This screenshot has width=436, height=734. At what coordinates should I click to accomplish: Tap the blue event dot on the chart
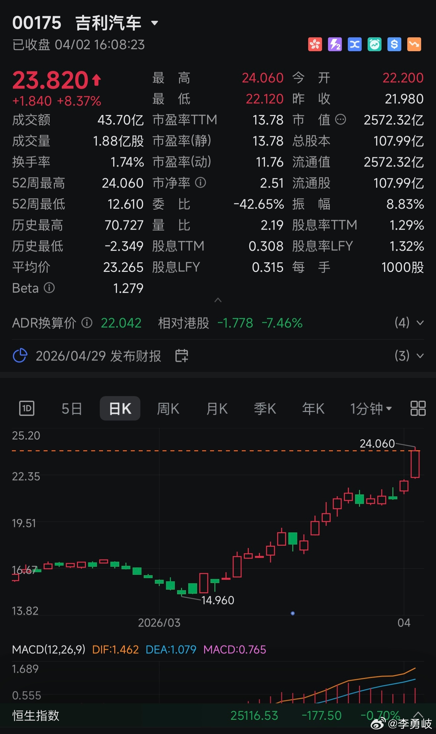(x=293, y=613)
